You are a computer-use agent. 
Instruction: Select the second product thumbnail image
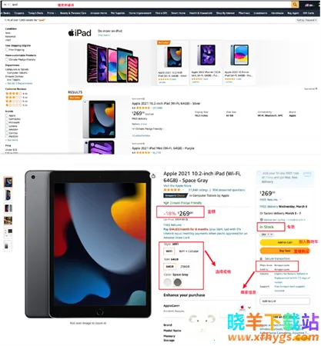click(8, 195)
